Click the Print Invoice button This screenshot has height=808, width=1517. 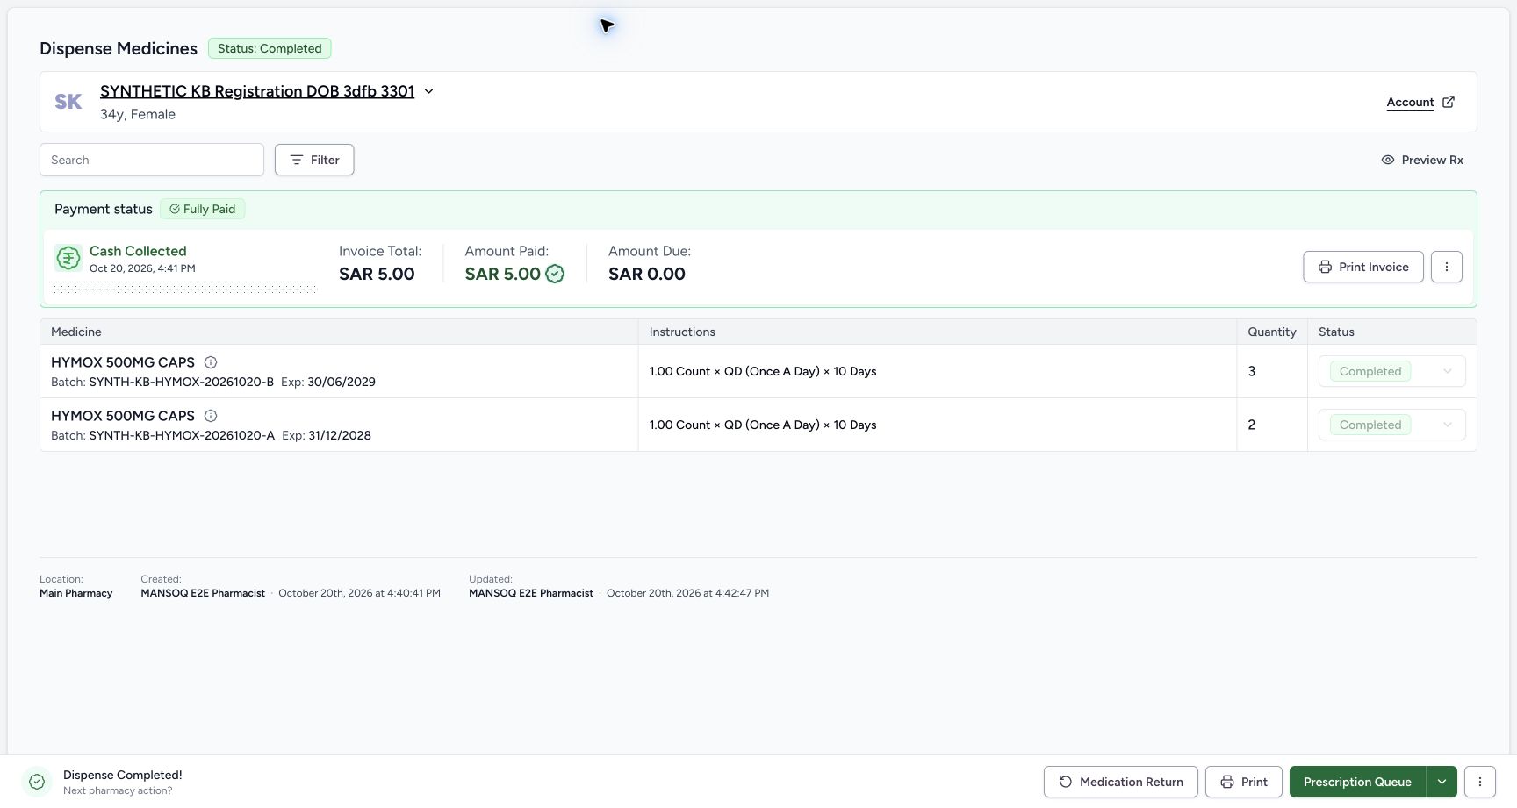1363,267
